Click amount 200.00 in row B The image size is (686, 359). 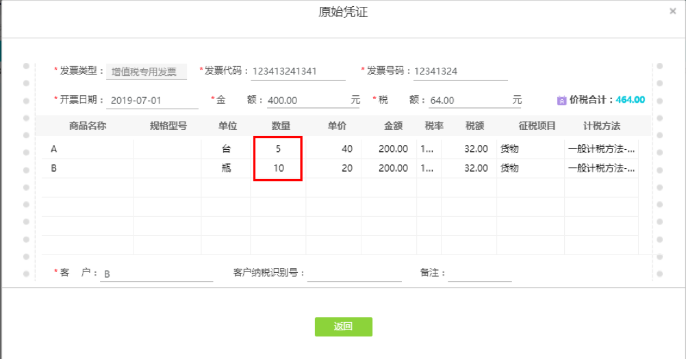point(389,168)
